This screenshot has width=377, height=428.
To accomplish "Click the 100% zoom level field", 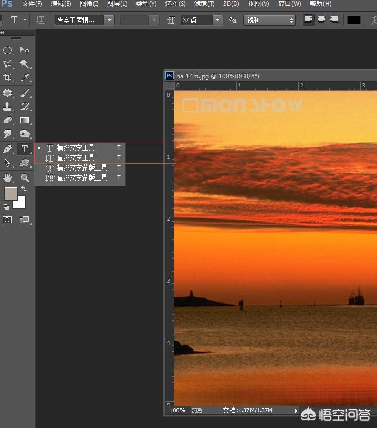I will pos(178,410).
